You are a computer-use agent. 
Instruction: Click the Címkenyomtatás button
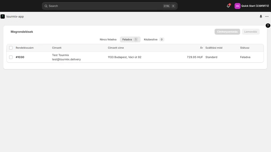coord(227,32)
